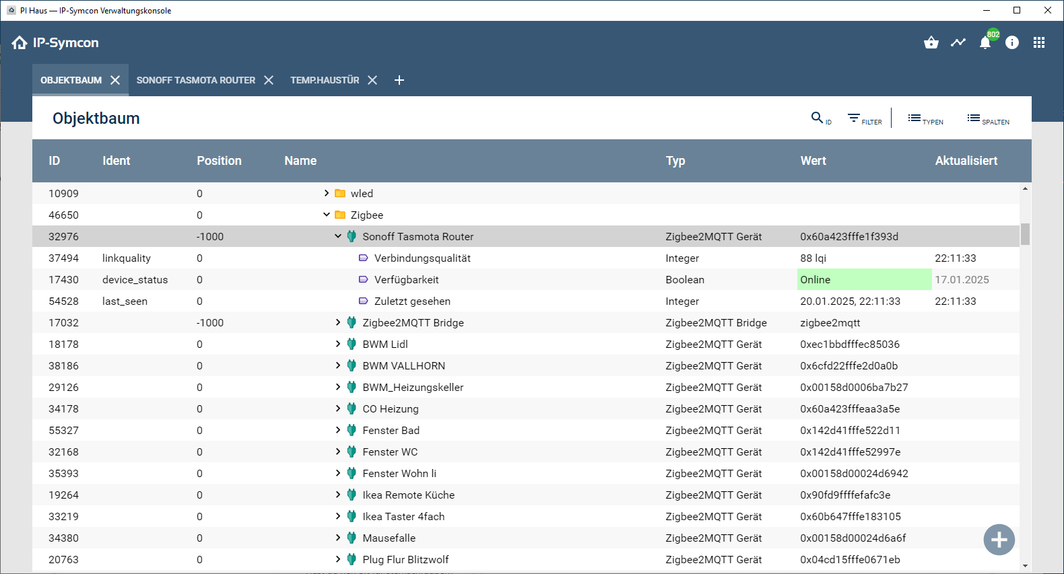1064x574 pixels.
Task: Click wled folder icon
Action: (x=340, y=193)
